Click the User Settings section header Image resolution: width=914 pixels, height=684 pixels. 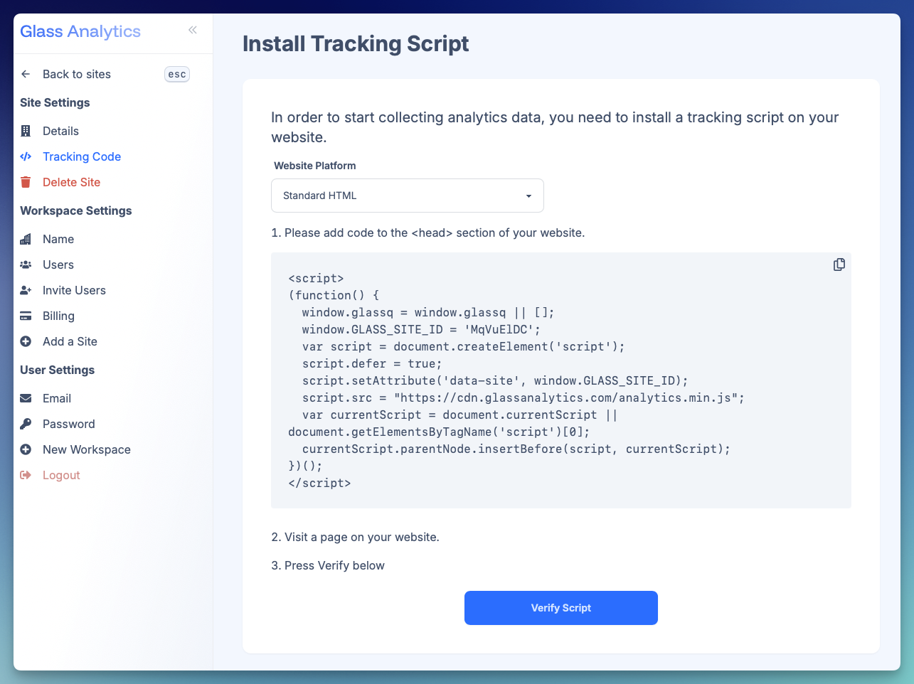pyautogui.click(x=57, y=370)
